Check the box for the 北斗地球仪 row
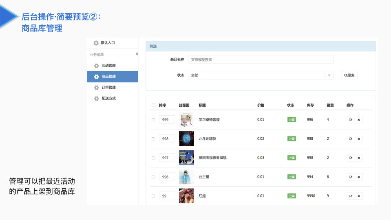Screen dimensions: 391x220 point(153,139)
